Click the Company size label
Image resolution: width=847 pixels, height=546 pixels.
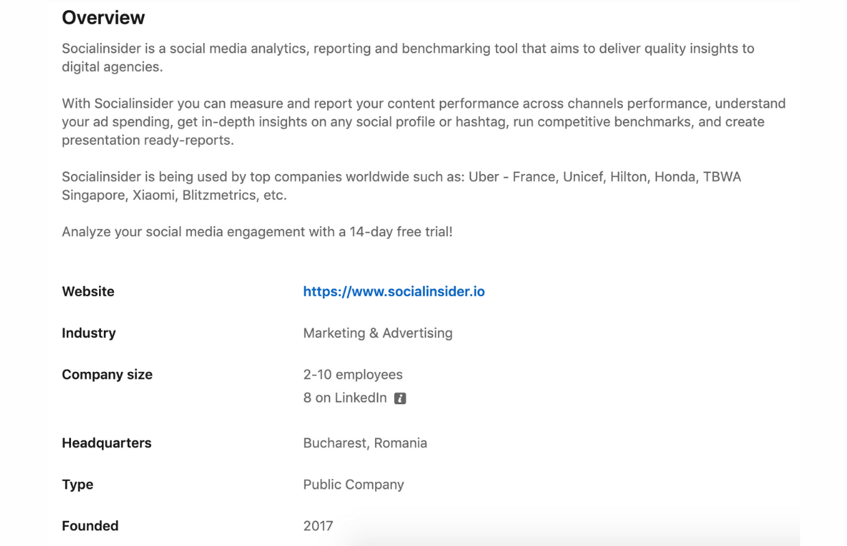click(107, 375)
